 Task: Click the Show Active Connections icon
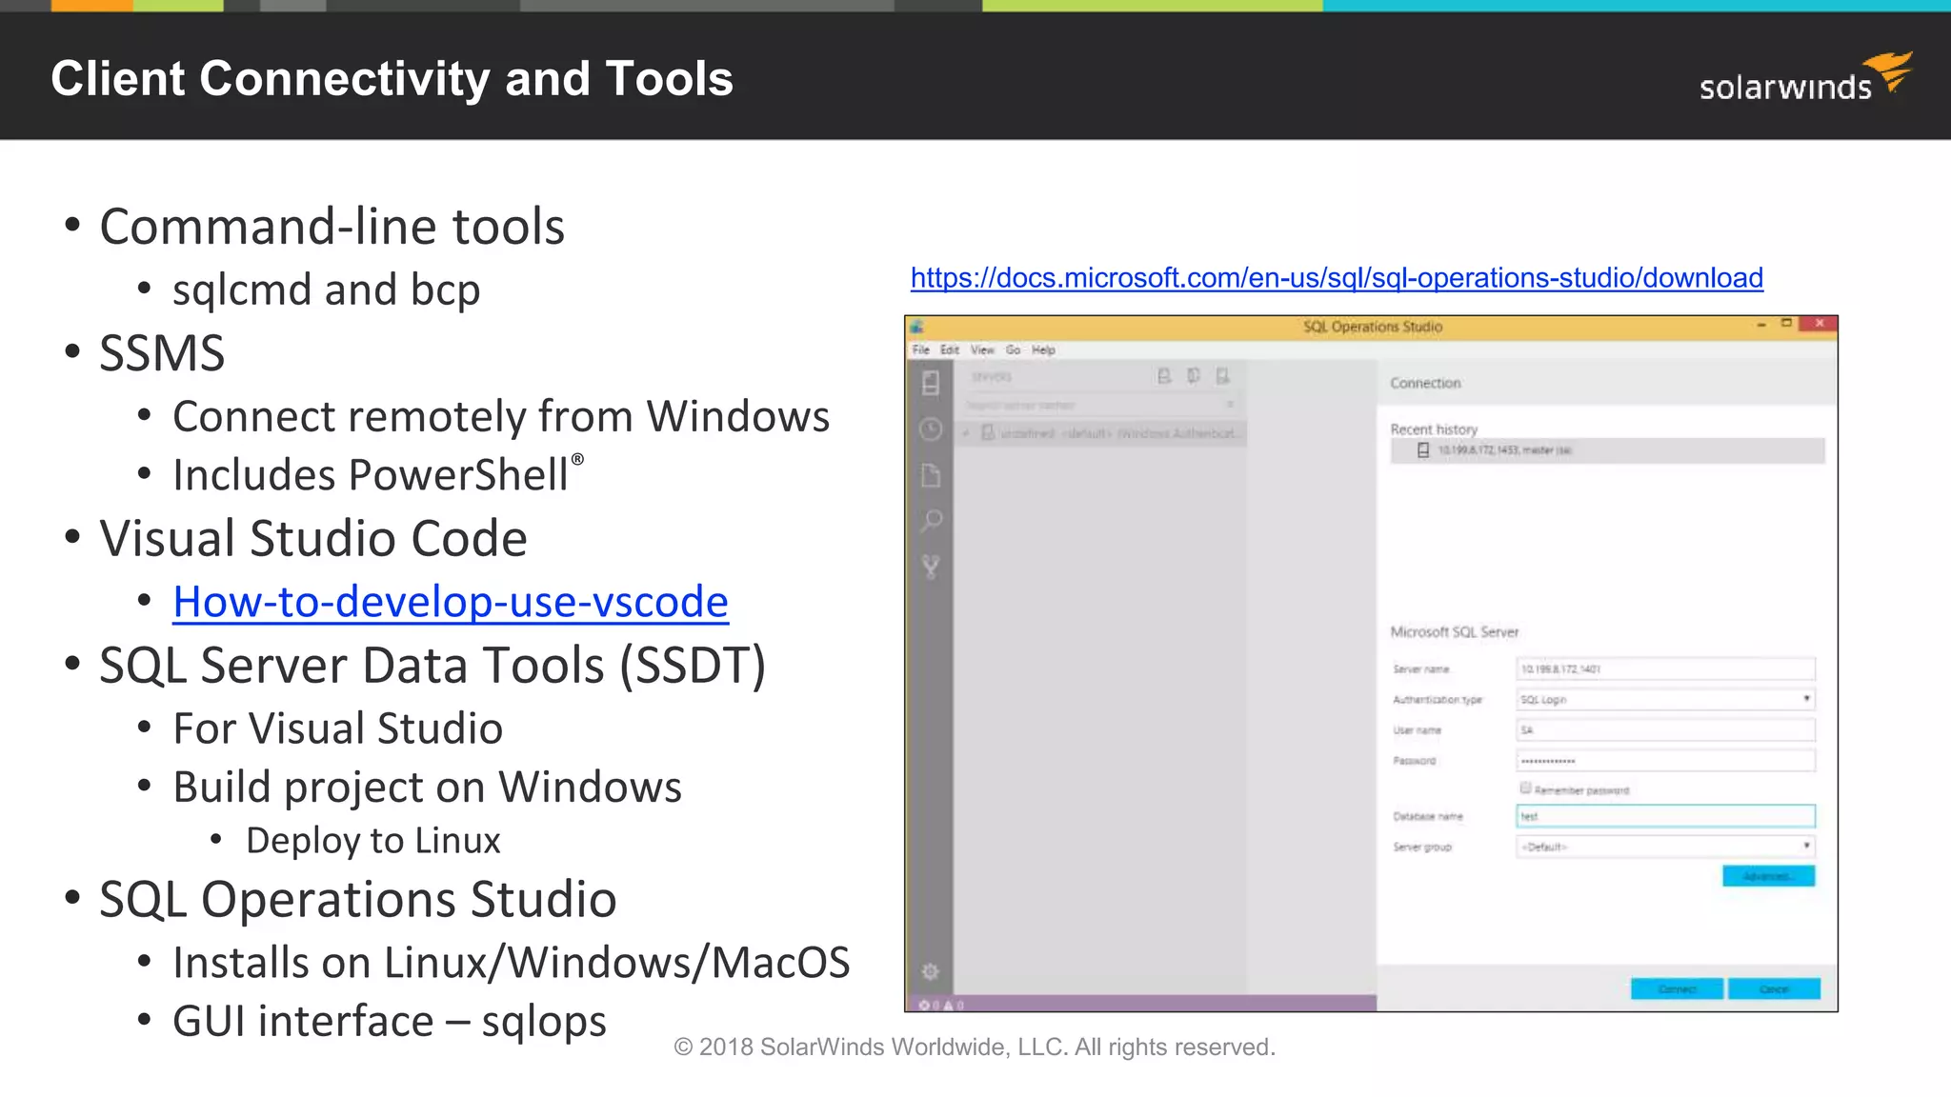(1223, 376)
